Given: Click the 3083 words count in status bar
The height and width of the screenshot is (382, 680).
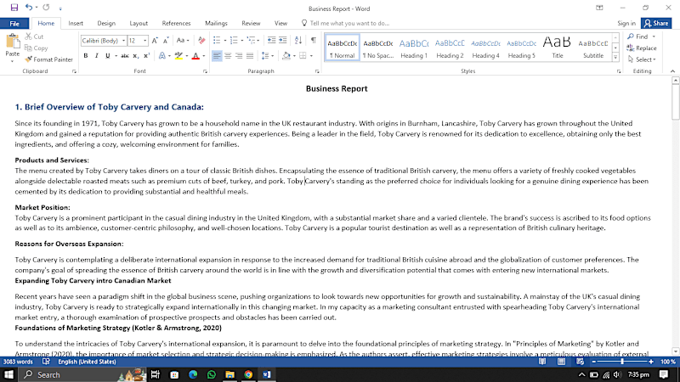Looking at the screenshot, I should tap(18, 362).
